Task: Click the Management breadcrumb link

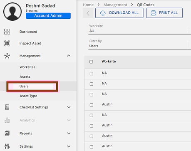Action: tap(115, 5)
